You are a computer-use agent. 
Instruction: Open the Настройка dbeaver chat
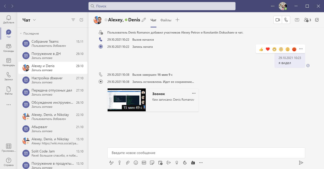point(53,80)
